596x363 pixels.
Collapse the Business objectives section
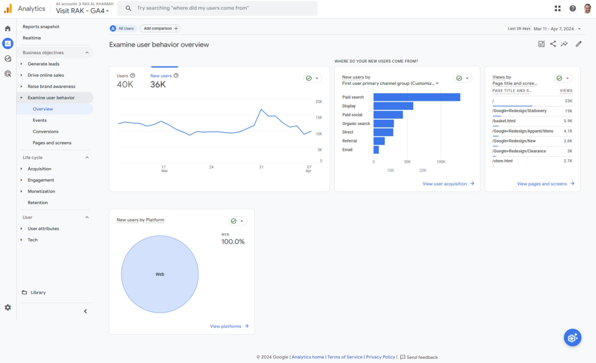87,53
